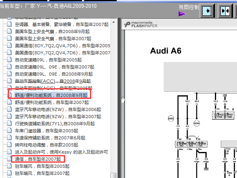Click the S133 fuse in wiring diagram
This screenshot has width=237, height=178.
(x=219, y=115)
